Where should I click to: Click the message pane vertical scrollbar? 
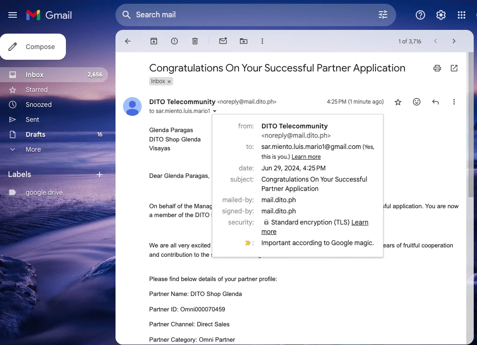(x=471, y=125)
